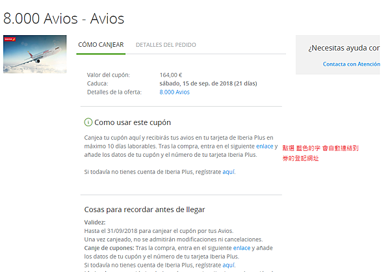Click the ¿Necesitas ayuda heading
390x272 pixels.
click(x=344, y=48)
